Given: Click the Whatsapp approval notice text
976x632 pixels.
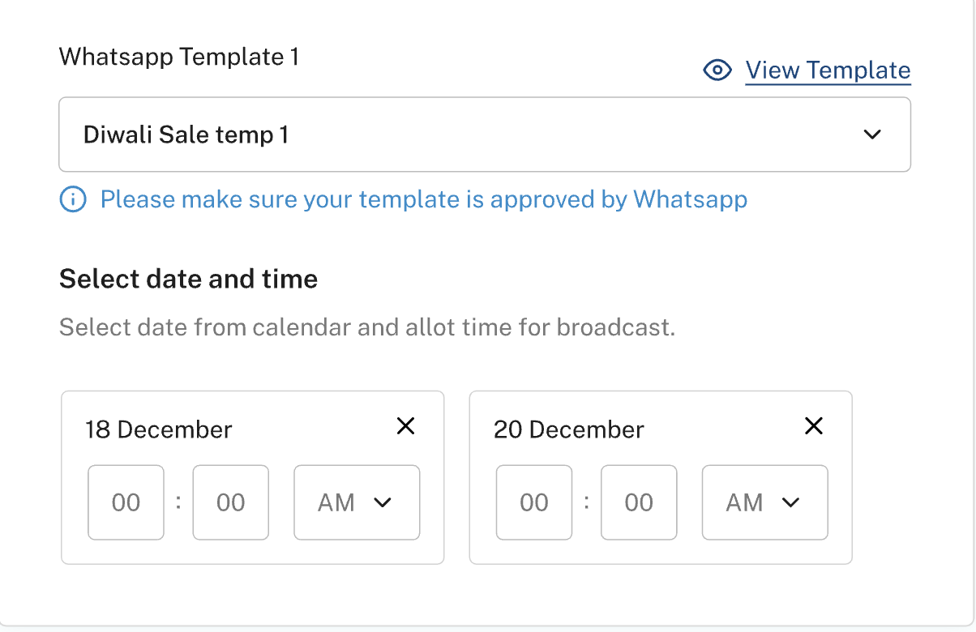Looking at the screenshot, I should tap(424, 199).
